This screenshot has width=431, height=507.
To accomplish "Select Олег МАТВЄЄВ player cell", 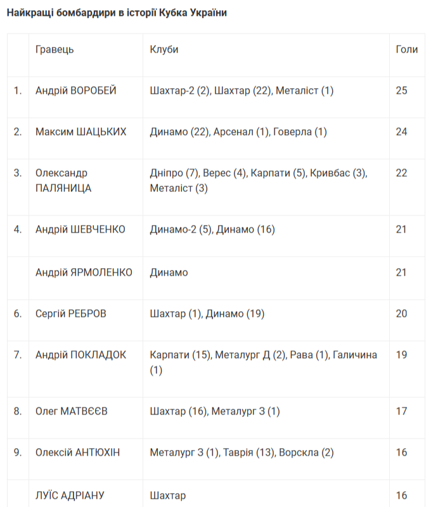I will click(x=72, y=411).
